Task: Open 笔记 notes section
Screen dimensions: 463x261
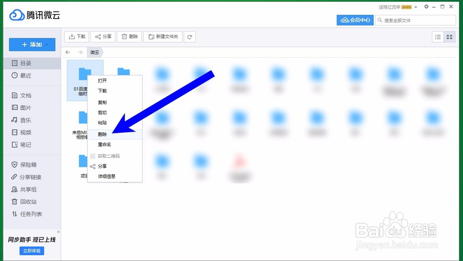Action: point(32,145)
